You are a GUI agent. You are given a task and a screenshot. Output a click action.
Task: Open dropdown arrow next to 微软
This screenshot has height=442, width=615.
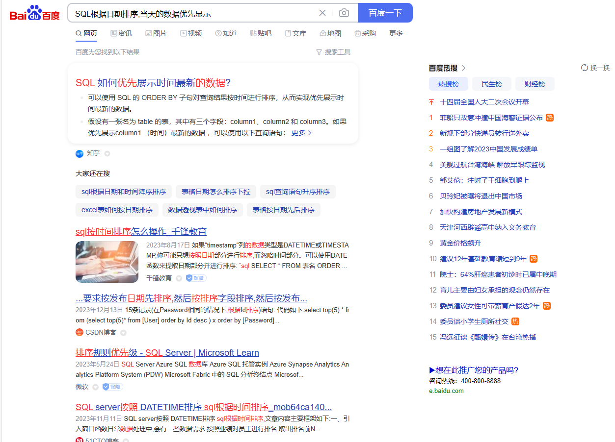95,387
